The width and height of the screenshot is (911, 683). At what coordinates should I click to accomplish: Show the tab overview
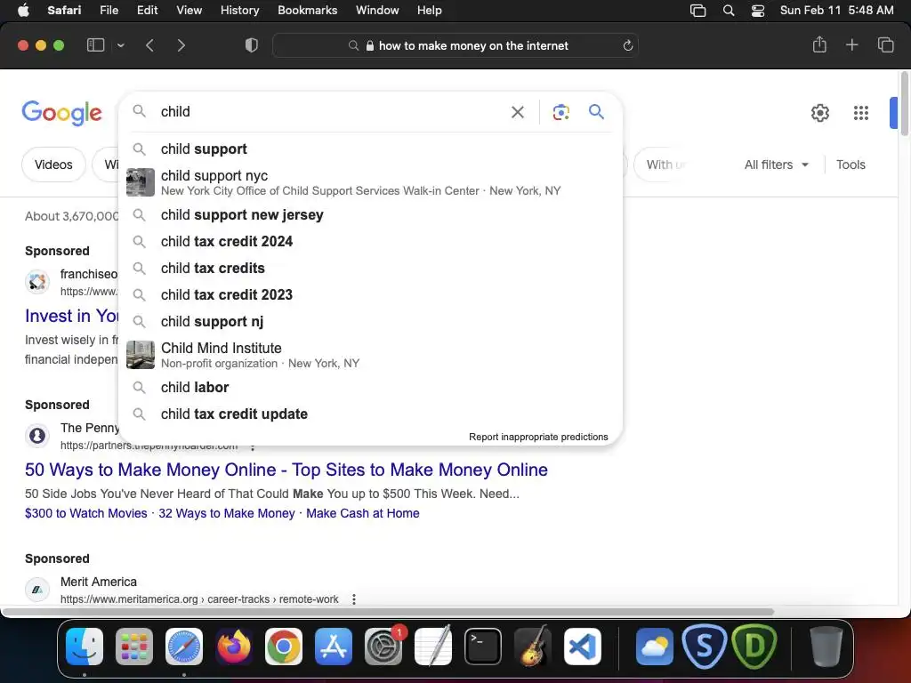click(x=885, y=44)
